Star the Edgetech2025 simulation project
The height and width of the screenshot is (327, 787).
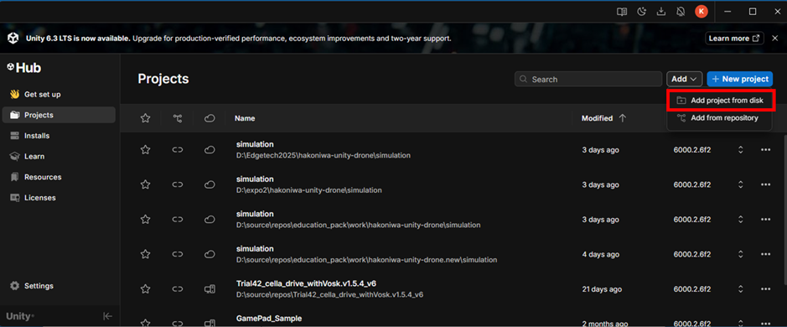click(x=146, y=150)
